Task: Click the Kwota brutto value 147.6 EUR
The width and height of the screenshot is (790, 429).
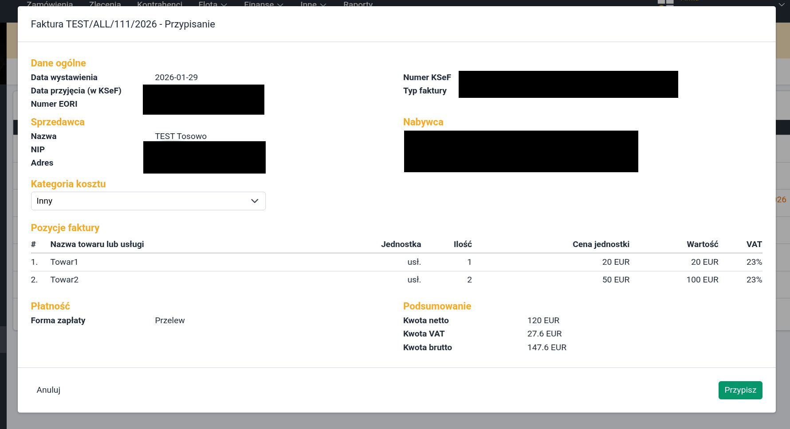Action: (546, 348)
